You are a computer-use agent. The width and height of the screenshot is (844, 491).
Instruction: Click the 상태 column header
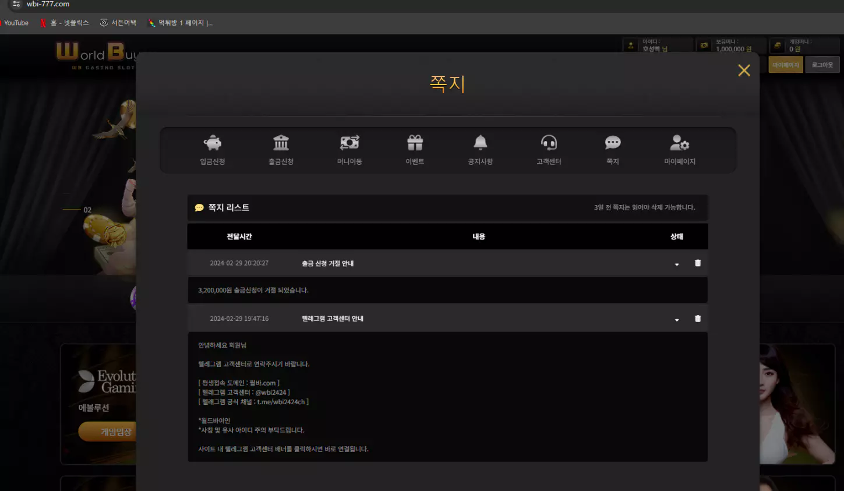677,236
